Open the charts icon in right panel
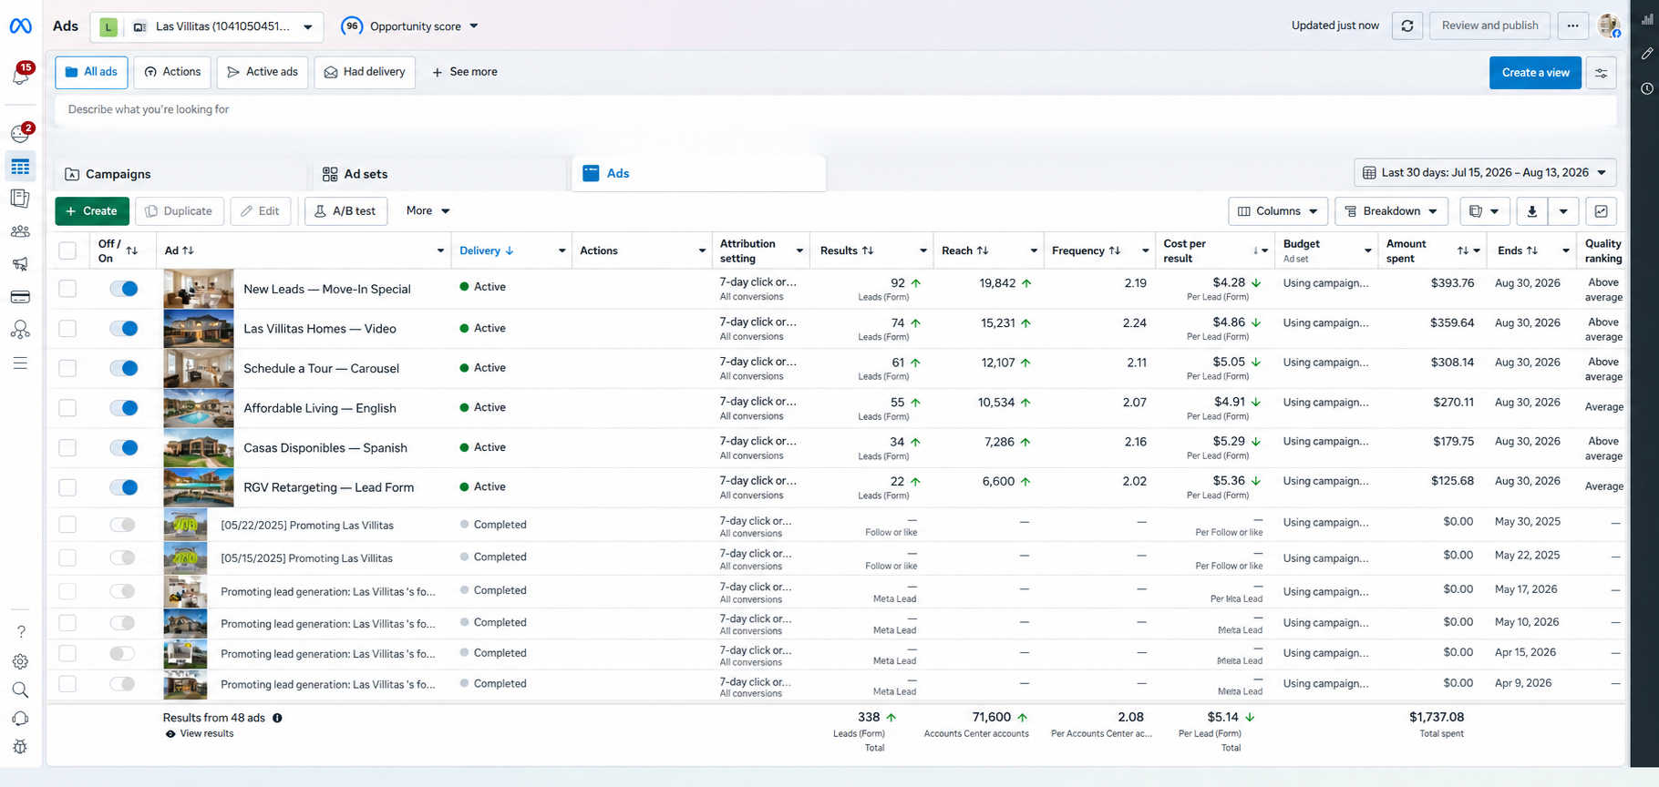Image resolution: width=1659 pixels, height=787 pixels. (x=1646, y=19)
